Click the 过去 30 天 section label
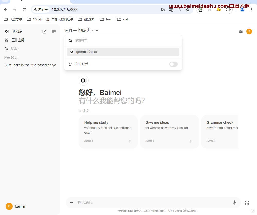This screenshot has height=215, width=257. point(11,57)
